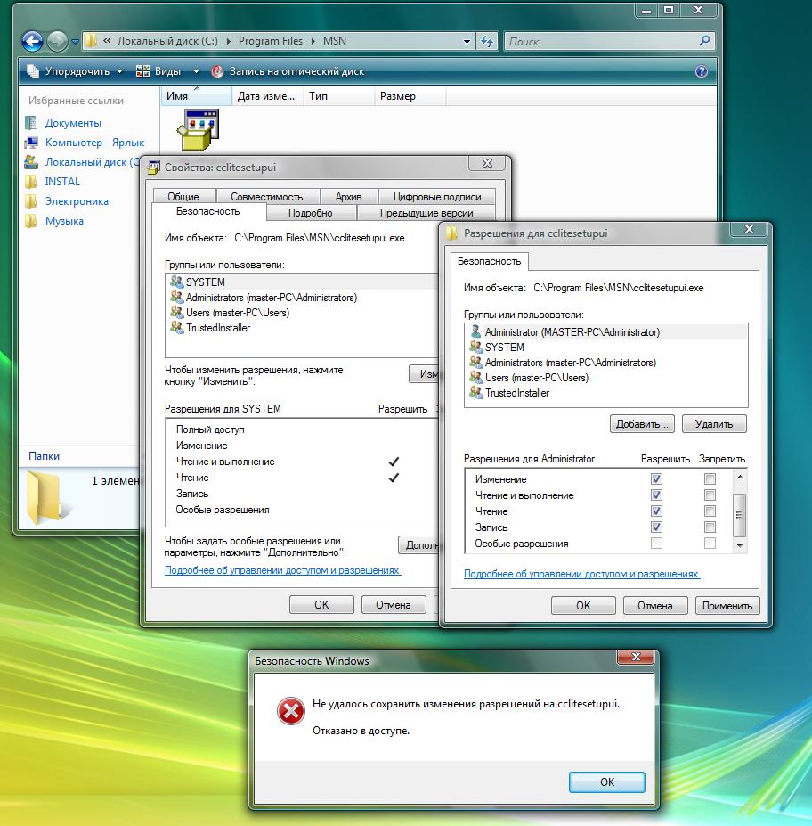The height and width of the screenshot is (826, 812).
Task: Open the Документы favorite link
Action: (73, 123)
